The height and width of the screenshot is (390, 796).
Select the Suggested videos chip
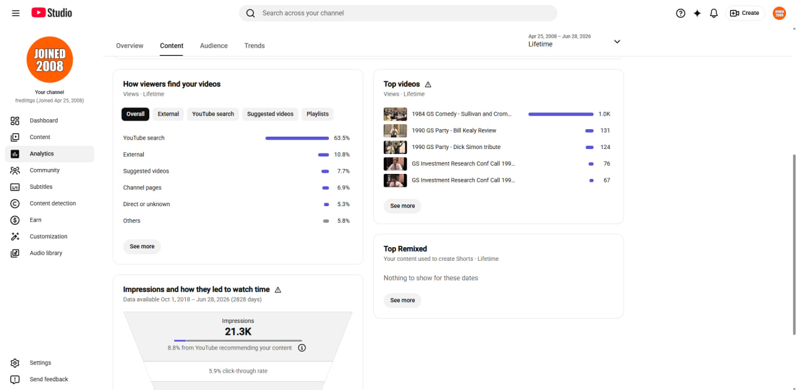pyautogui.click(x=271, y=114)
